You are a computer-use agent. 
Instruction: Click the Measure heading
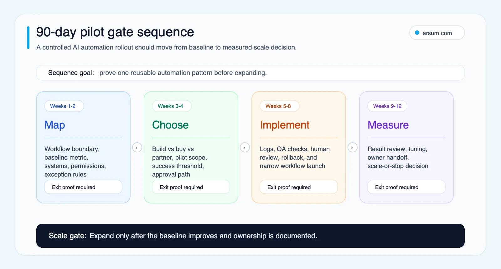pyautogui.click(x=388, y=125)
